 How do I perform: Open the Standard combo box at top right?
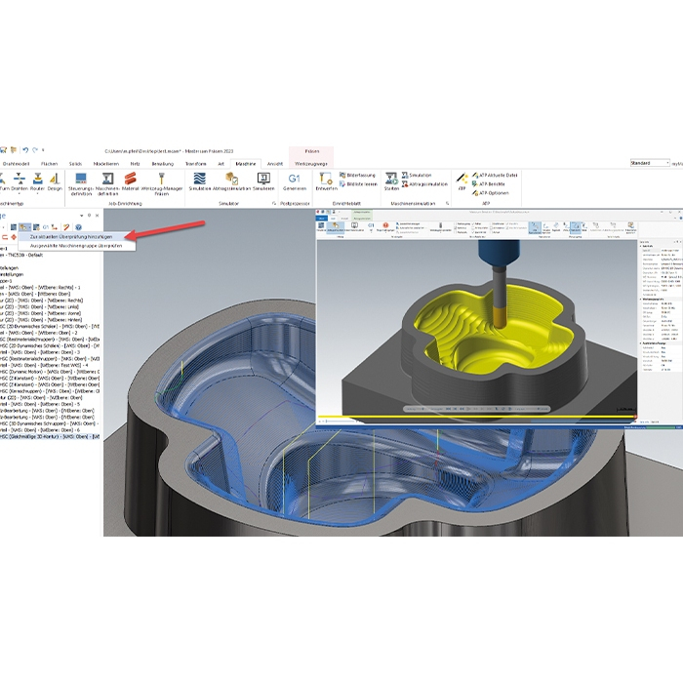(x=650, y=163)
